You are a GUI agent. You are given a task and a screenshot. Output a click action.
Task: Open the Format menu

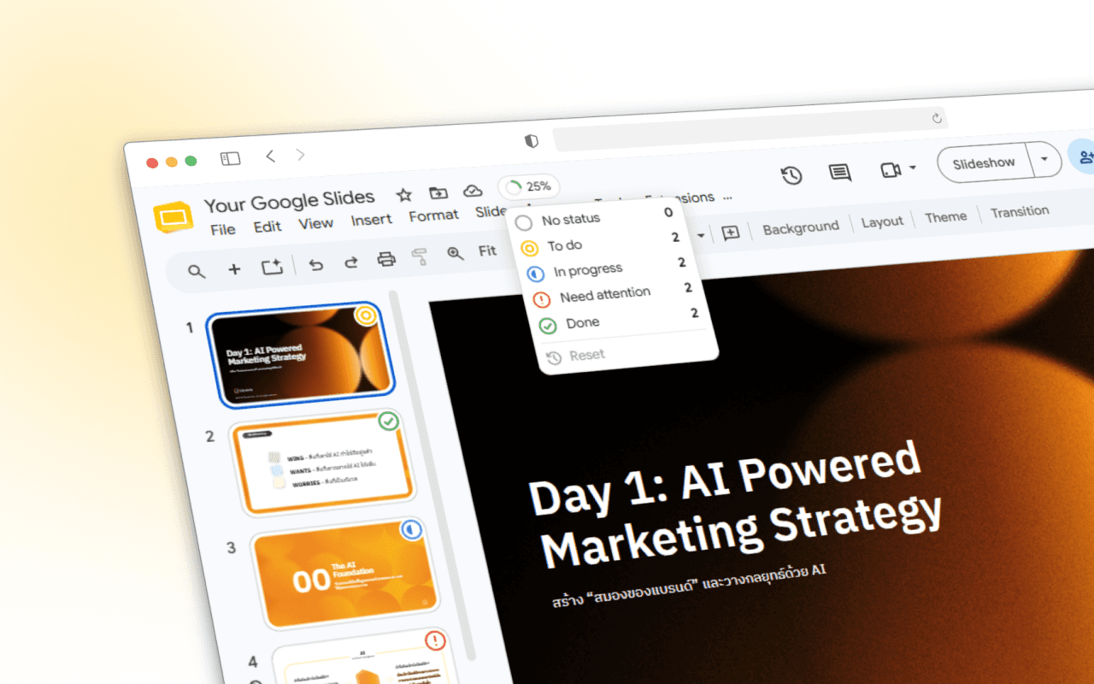click(433, 215)
